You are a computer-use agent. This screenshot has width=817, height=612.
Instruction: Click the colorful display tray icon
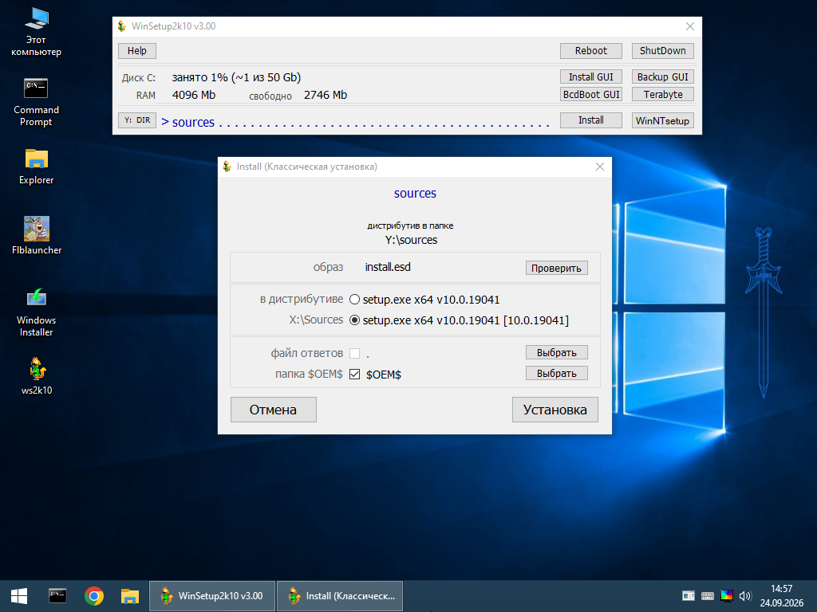coord(726,596)
